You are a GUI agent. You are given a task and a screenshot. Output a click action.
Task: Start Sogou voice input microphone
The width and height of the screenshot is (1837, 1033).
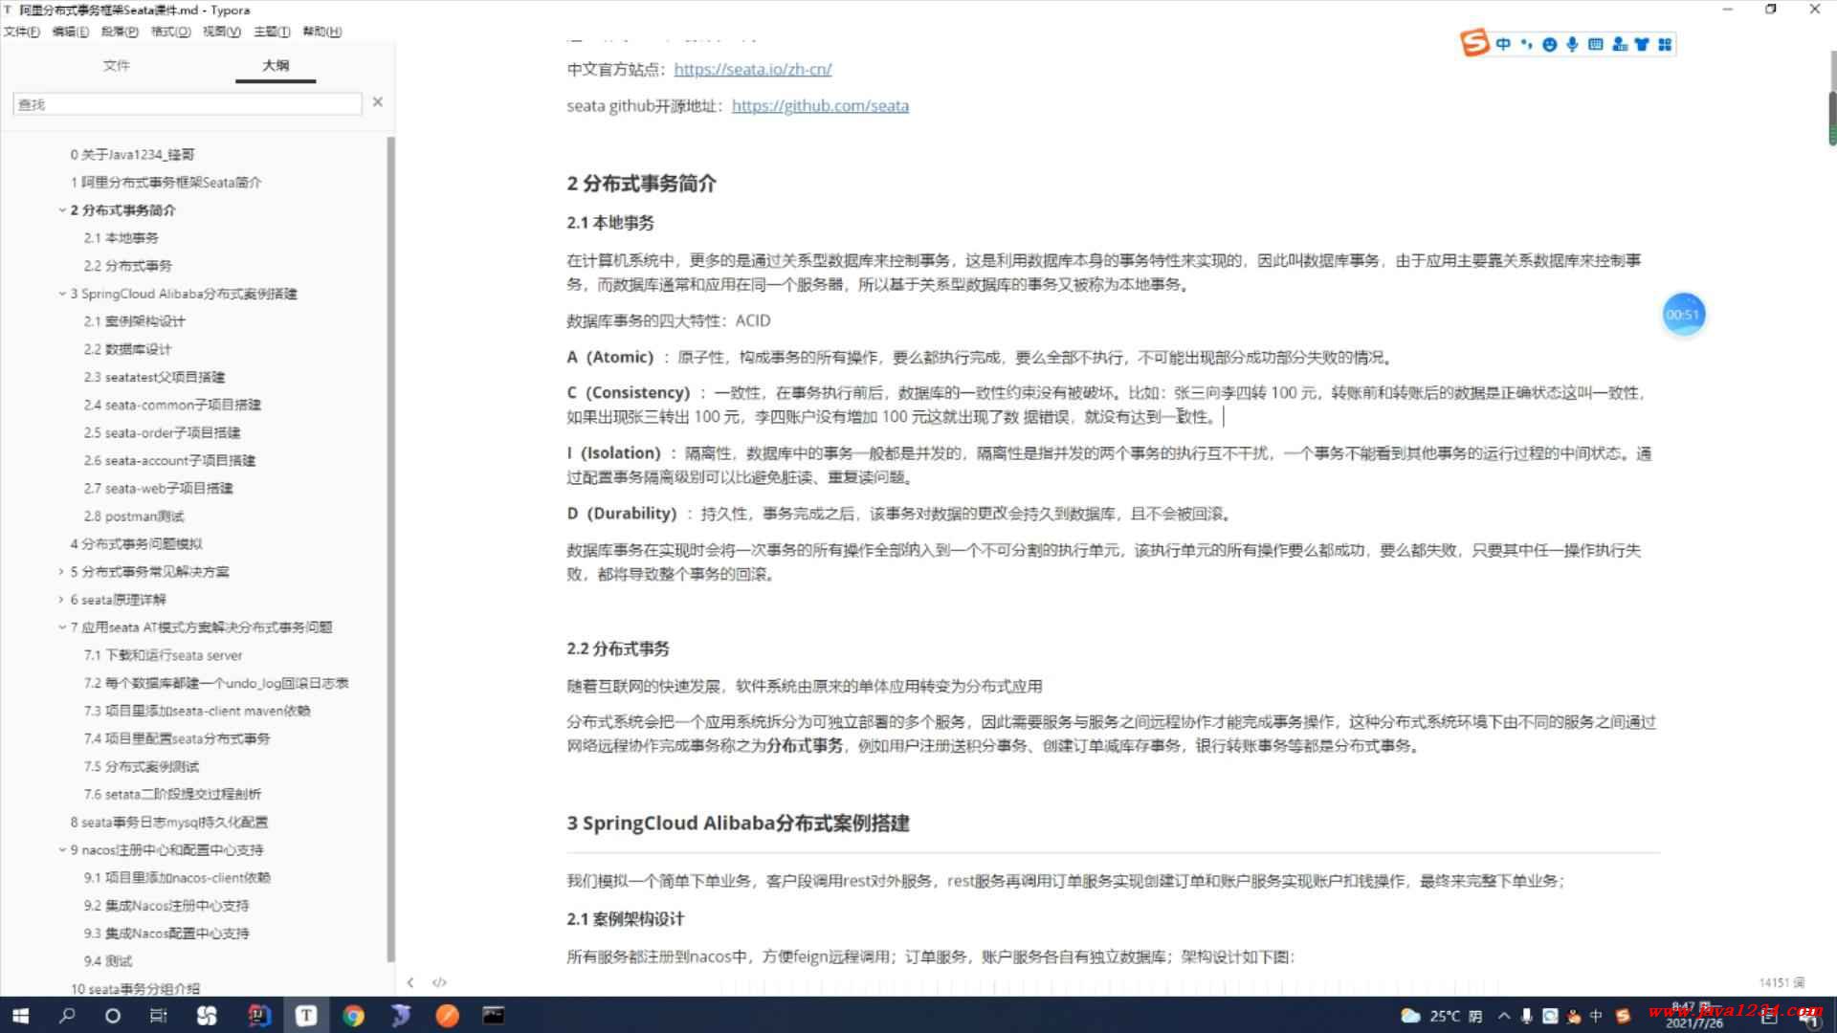[1572, 44]
